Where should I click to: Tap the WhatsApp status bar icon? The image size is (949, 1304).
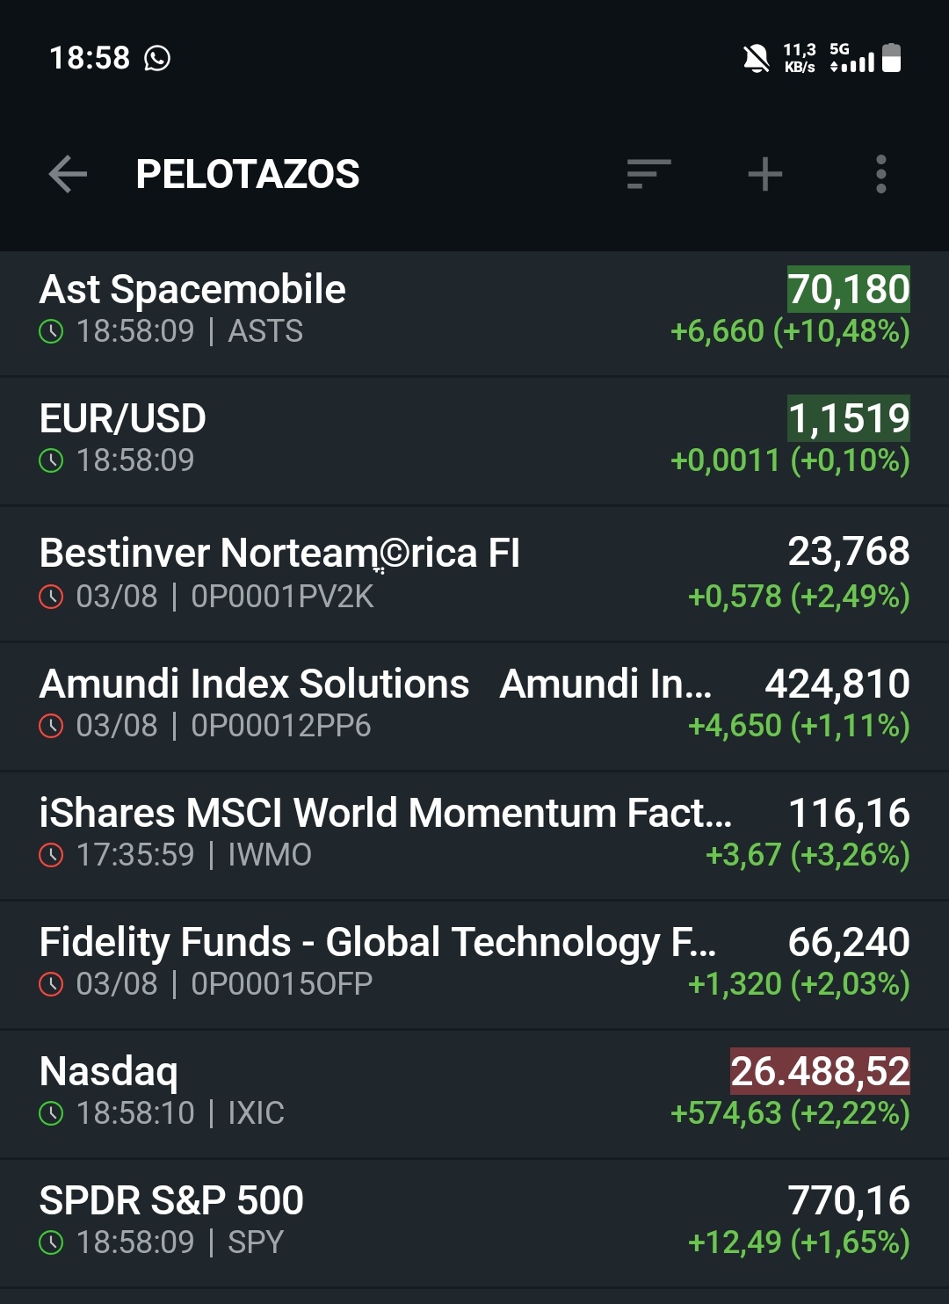(x=157, y=58)
